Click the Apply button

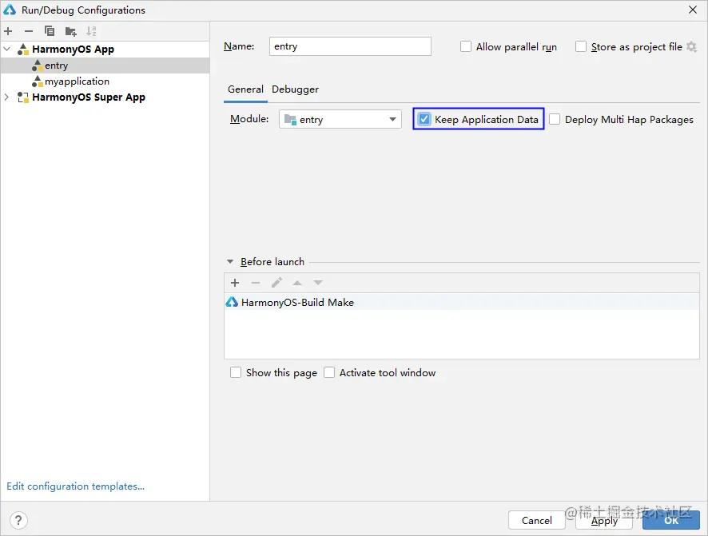coord(604,520)
